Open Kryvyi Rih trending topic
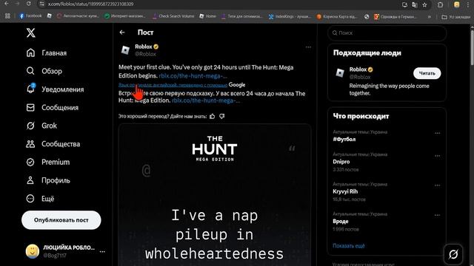 (x=345, y=191)
